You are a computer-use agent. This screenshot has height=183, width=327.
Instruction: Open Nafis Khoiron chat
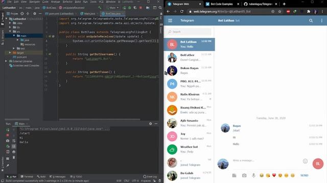[x=189, y=97]
